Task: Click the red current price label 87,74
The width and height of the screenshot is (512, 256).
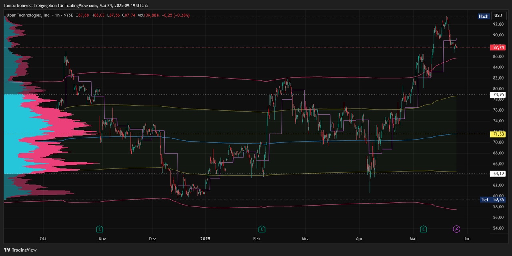Action: click(498, 47)
